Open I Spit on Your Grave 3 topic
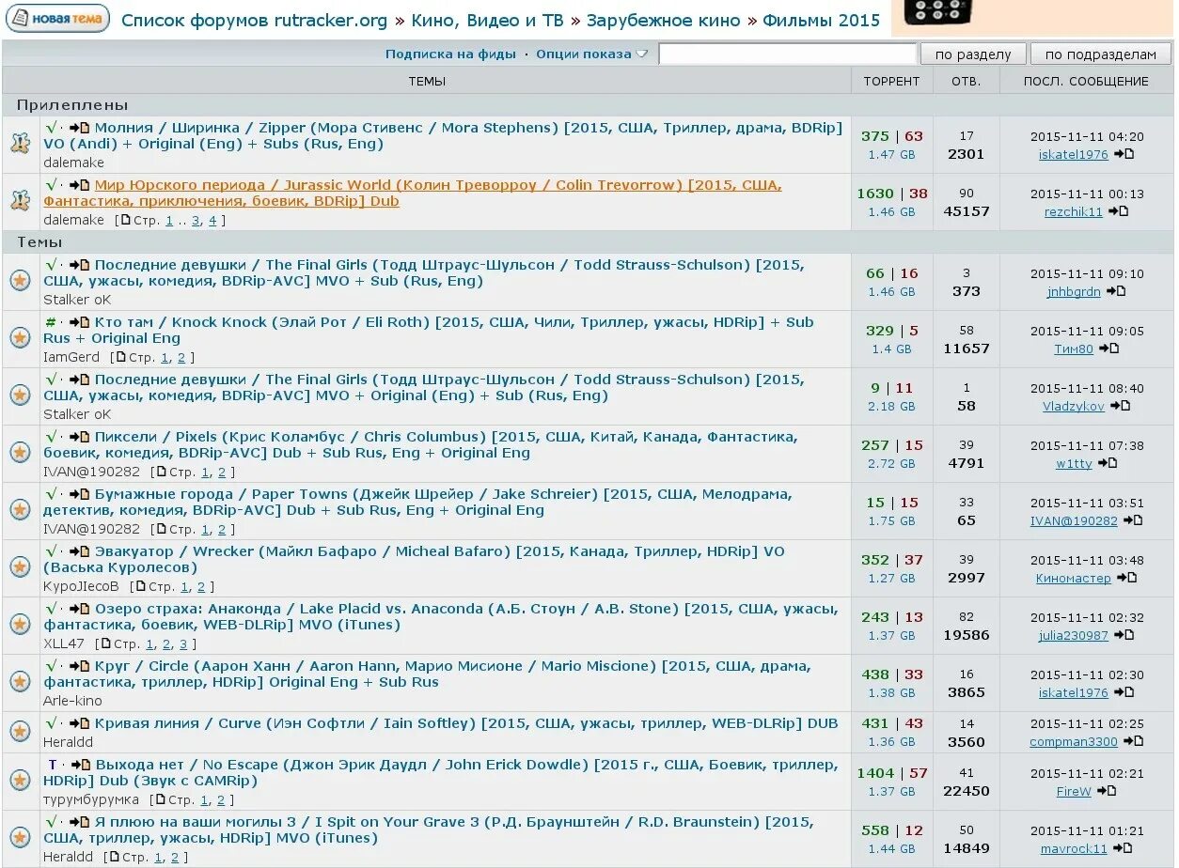Screen dimensions: 1179x868 429,829
